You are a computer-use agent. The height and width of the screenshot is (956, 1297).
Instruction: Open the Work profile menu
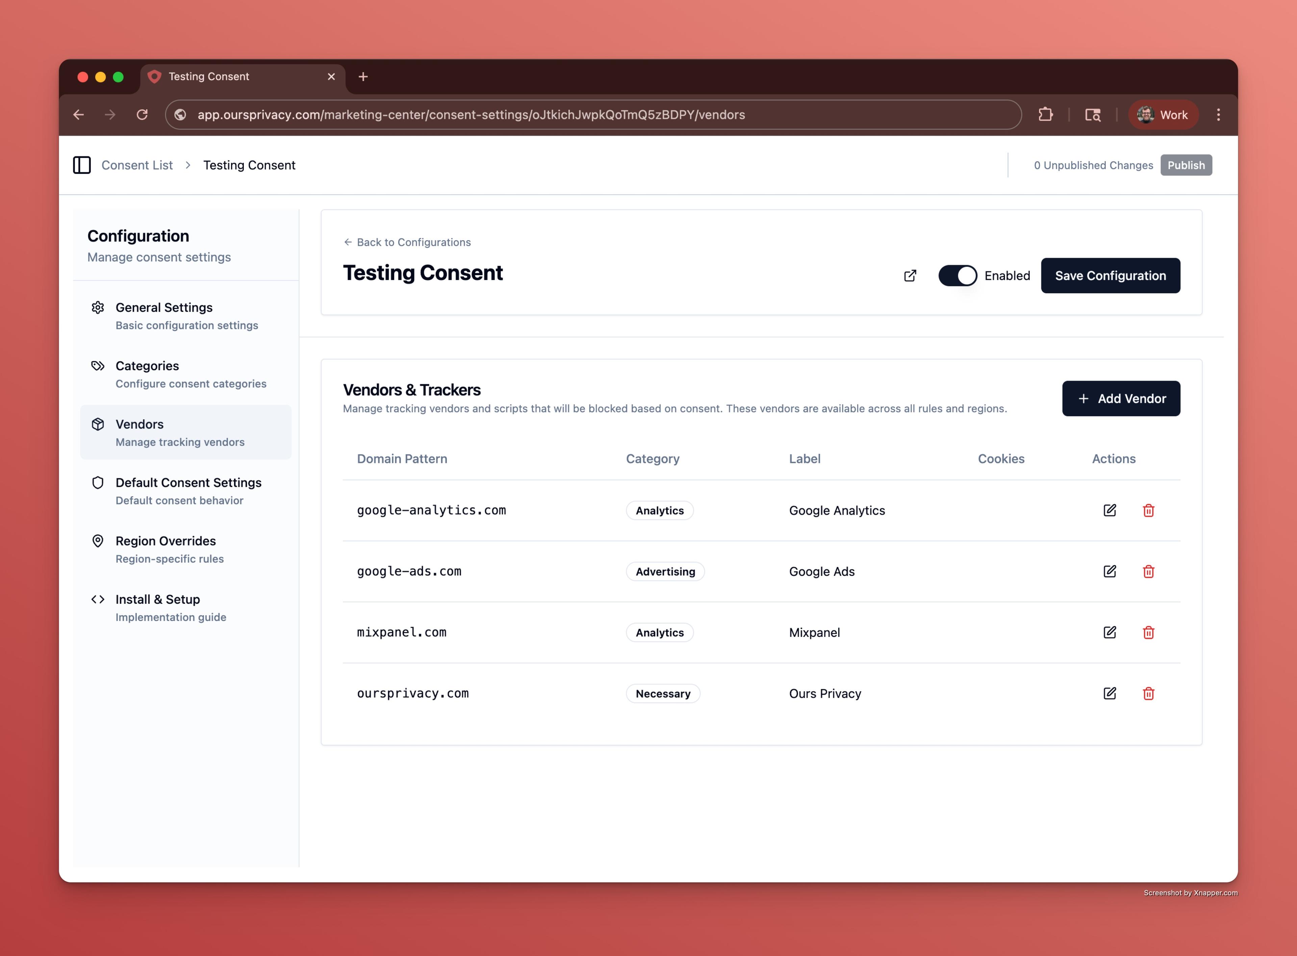pyautogui.click(x=1163, y=114)
